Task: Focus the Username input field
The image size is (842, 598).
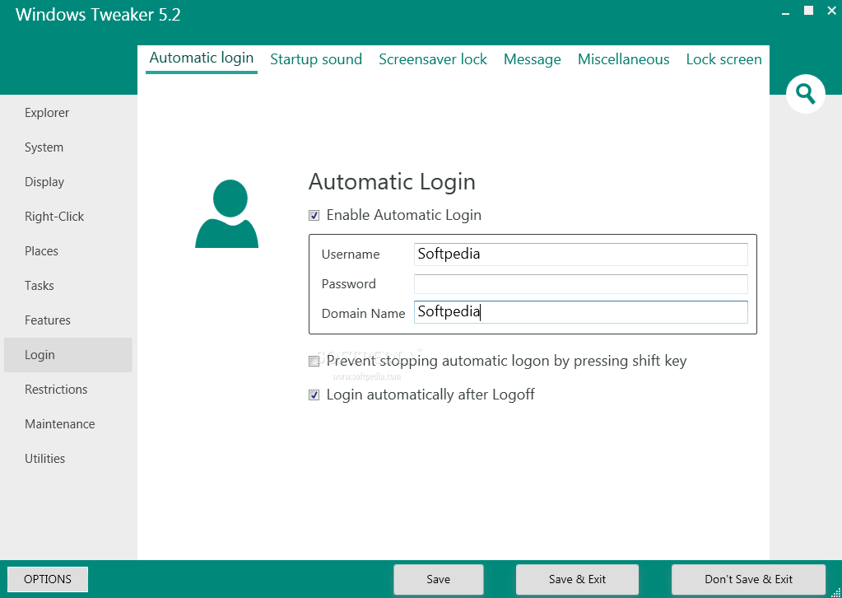Action: click(x=580, y=255)
